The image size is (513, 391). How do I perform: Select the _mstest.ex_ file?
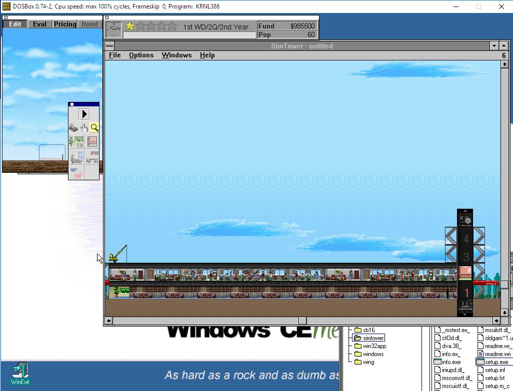(452, 330)
